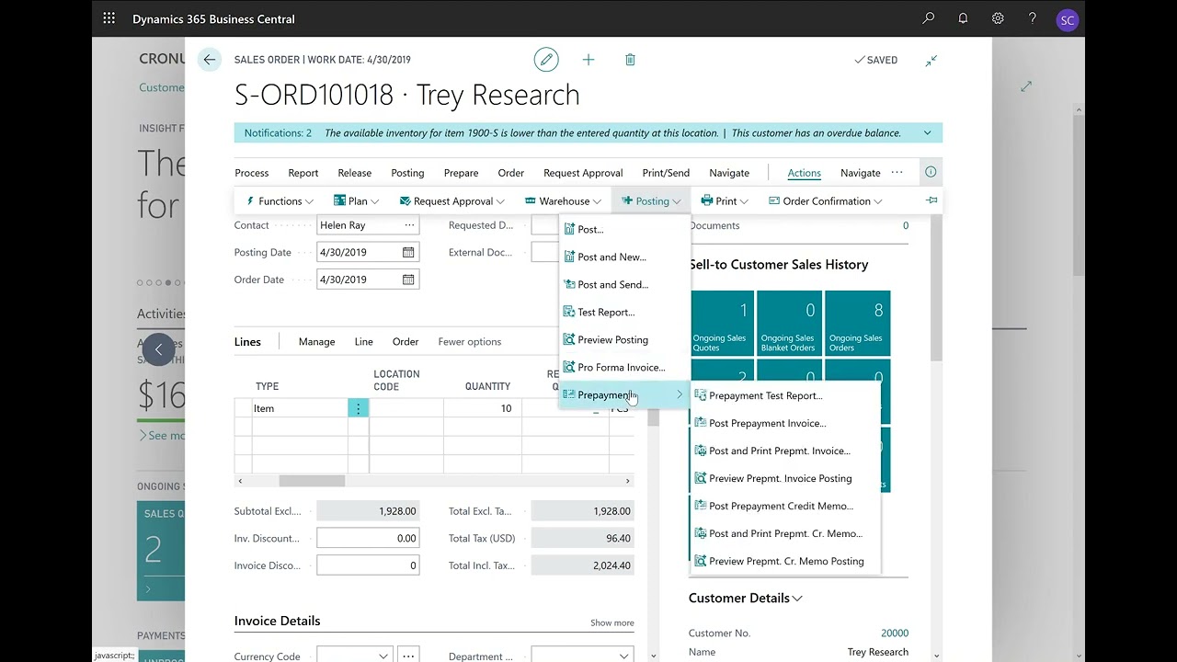This screenshot has height=662, width=1177.
Task: Click Fewer options in Lines
Action: (470, 341)
